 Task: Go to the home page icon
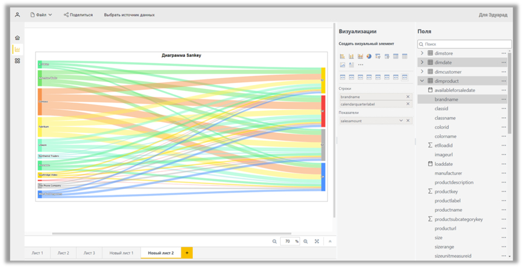click(17, 38)
